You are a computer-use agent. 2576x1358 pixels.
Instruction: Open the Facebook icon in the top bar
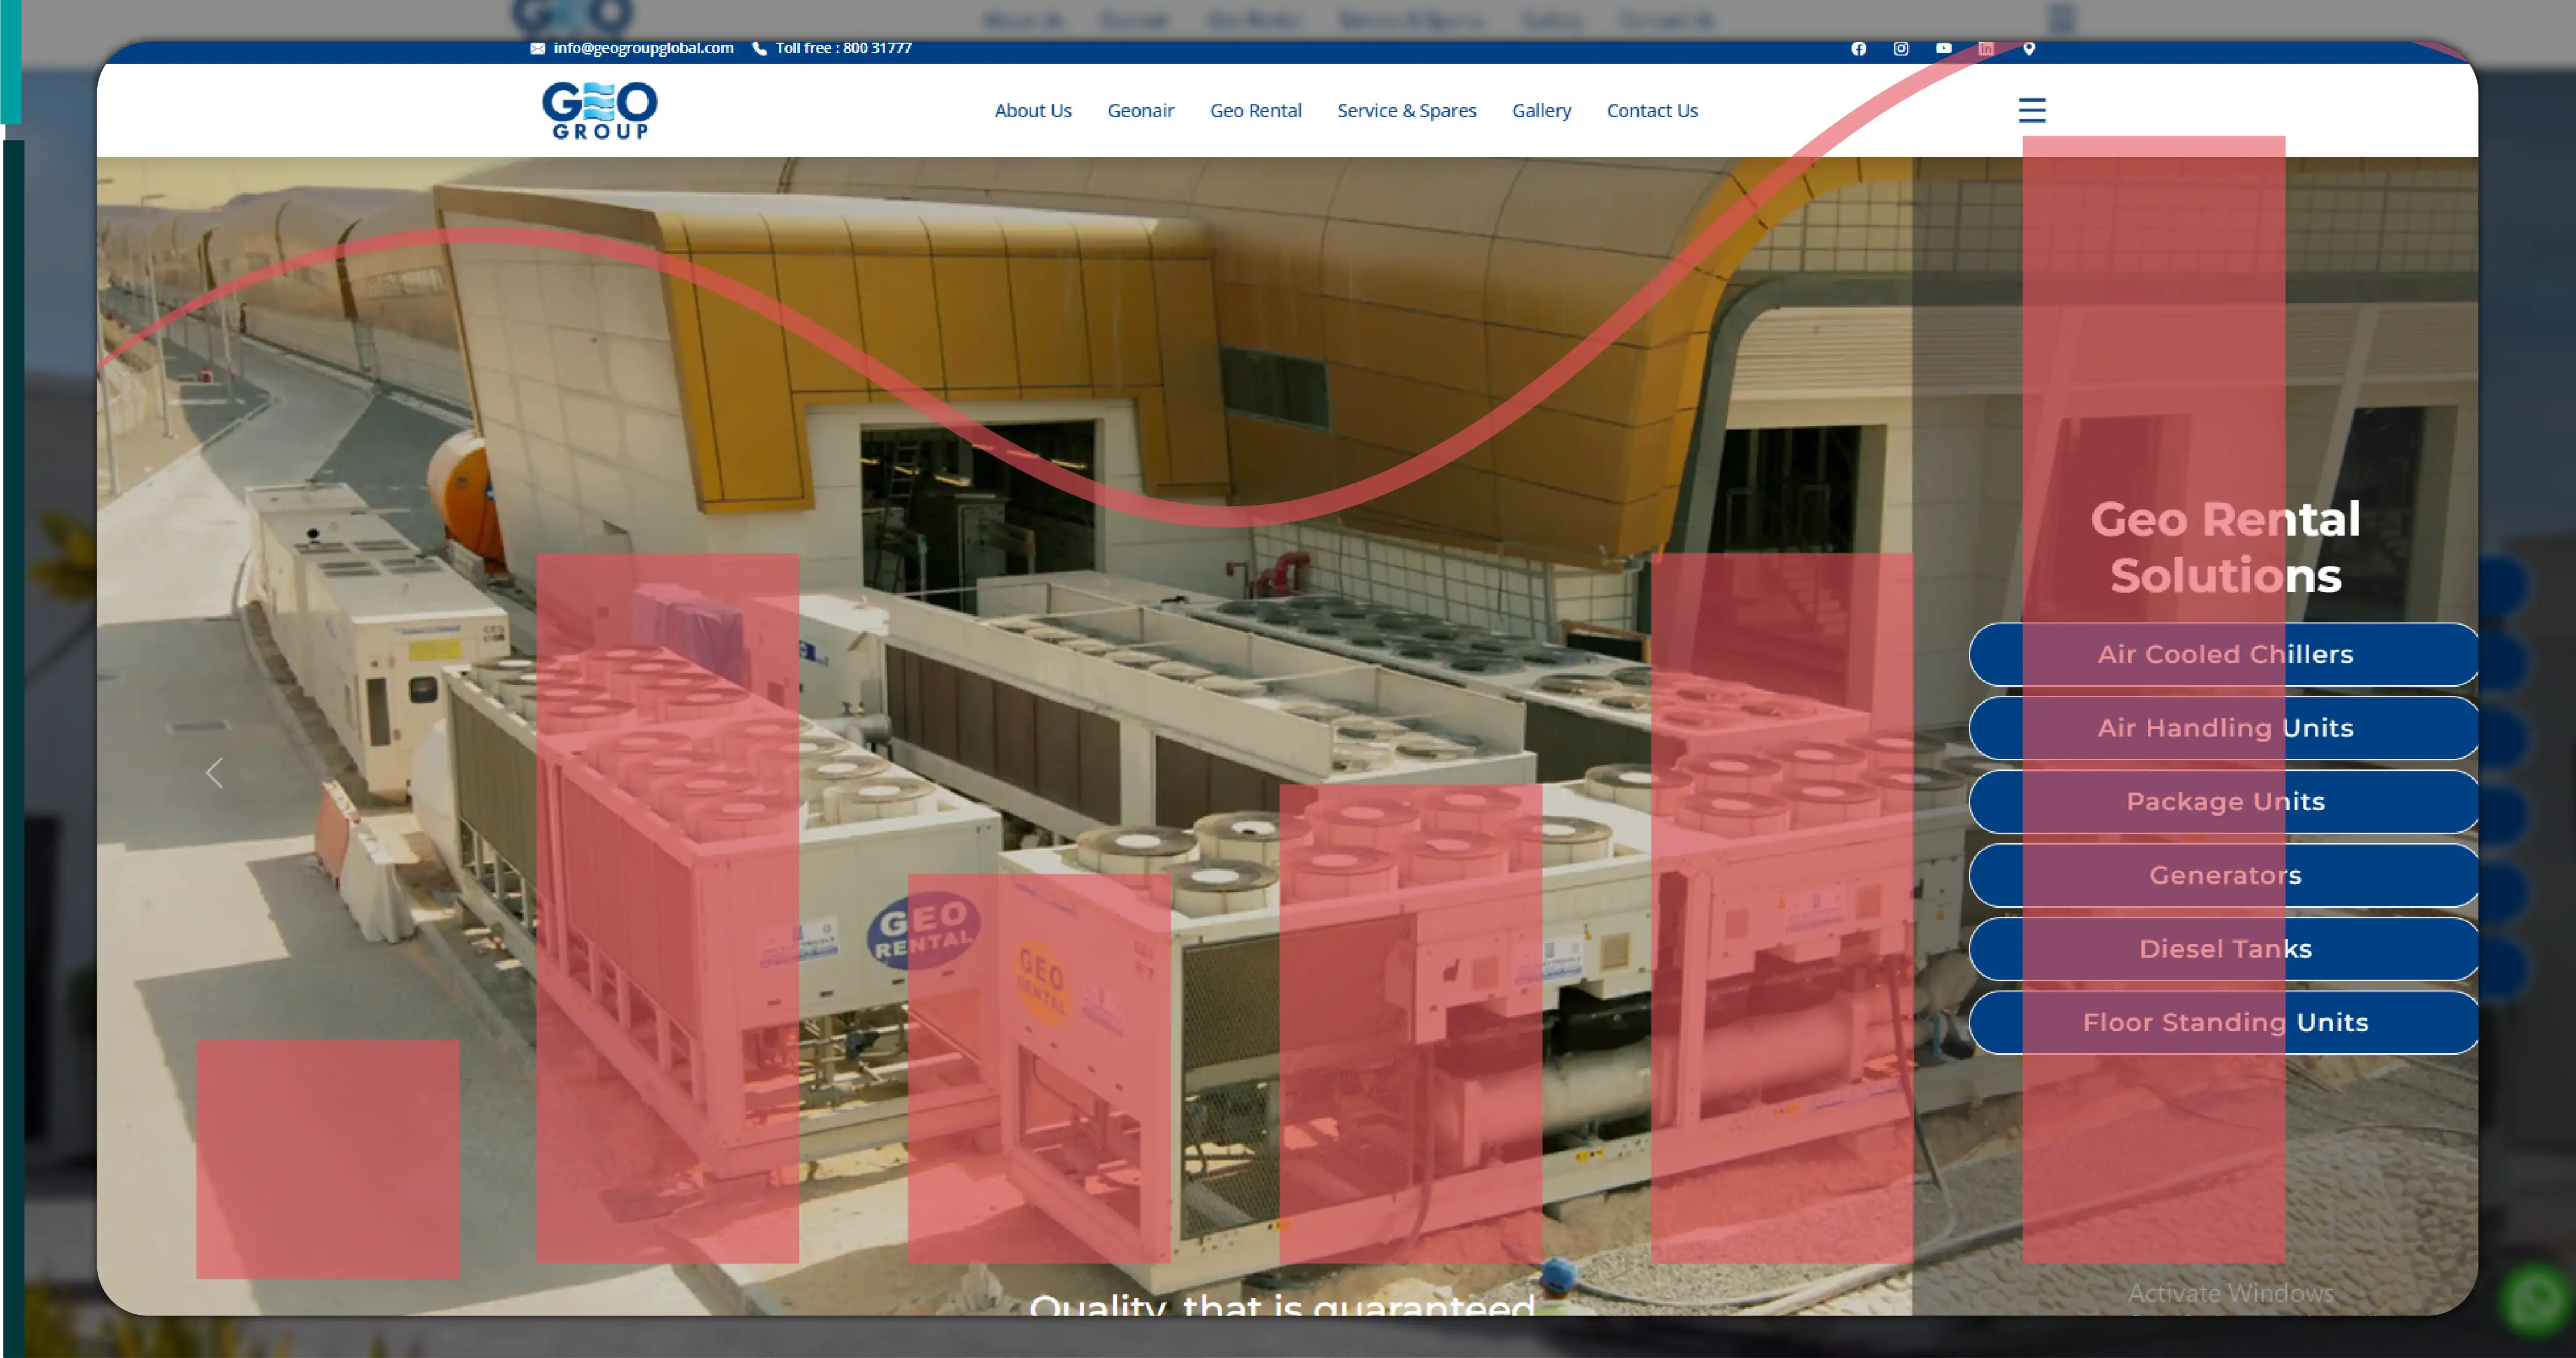click(1858, 48)
